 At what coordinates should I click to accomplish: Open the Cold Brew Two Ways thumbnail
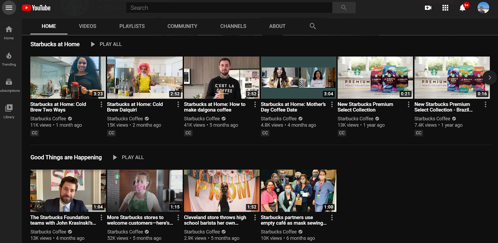pyautogui.click(x=68, y=78)
